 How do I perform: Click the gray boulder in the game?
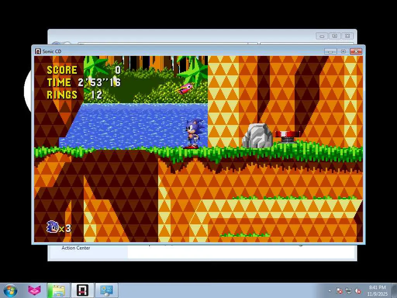257,136
